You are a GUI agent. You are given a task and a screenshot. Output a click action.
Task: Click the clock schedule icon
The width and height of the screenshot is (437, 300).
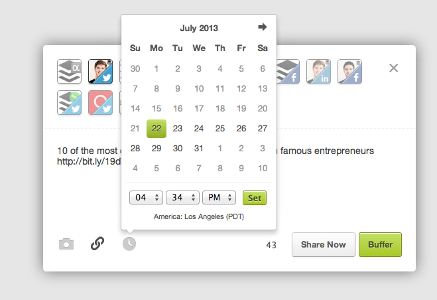coord(129,244)
